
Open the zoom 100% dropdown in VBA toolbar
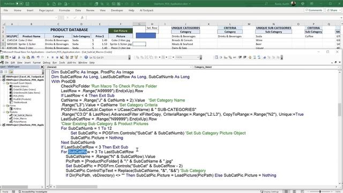click(x=198, y=57)
